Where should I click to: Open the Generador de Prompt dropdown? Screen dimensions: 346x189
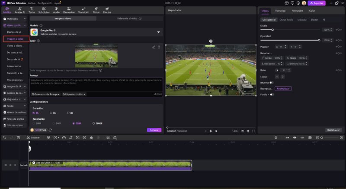[x=45, y=94]
